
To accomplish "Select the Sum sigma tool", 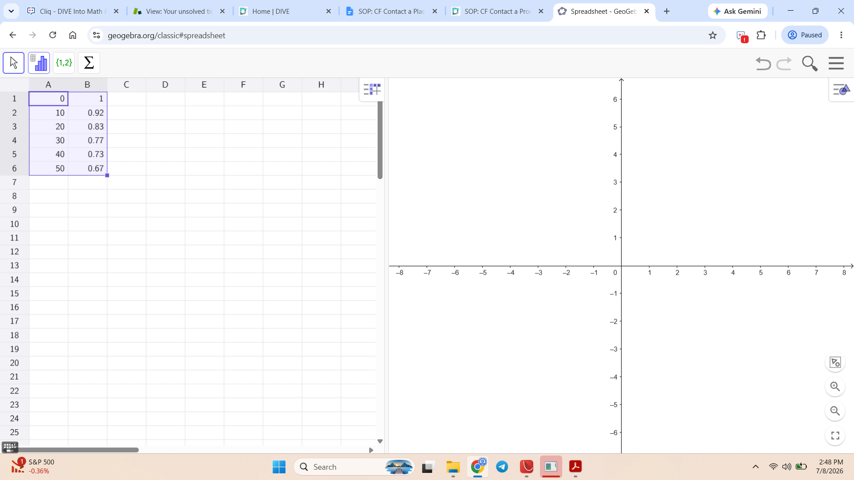I will coord(89,63).
